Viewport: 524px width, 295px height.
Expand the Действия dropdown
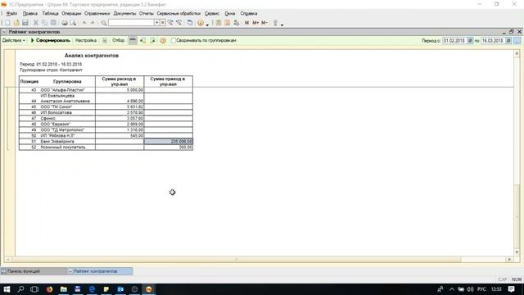click(x=14, y=40)
